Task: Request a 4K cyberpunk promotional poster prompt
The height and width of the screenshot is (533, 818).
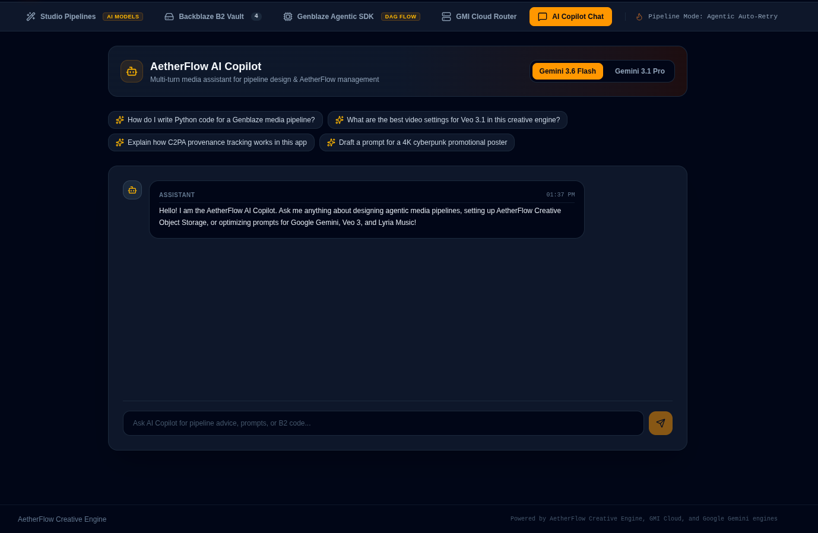Action: (417, 142)
